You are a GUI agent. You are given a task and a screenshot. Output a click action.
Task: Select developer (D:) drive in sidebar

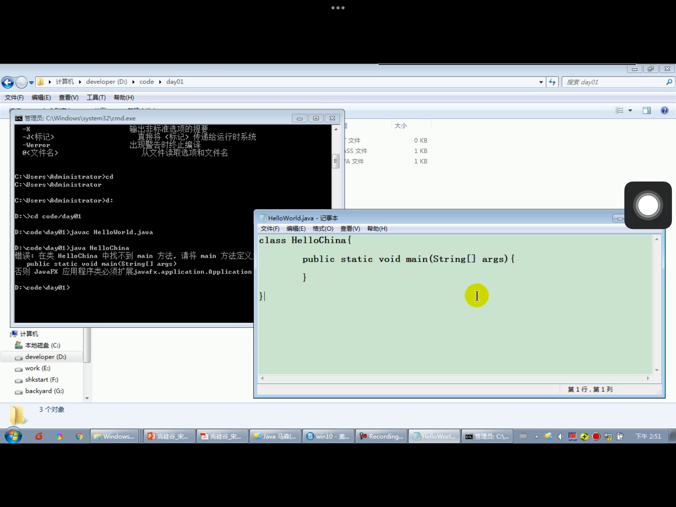[x=45, y=357]
